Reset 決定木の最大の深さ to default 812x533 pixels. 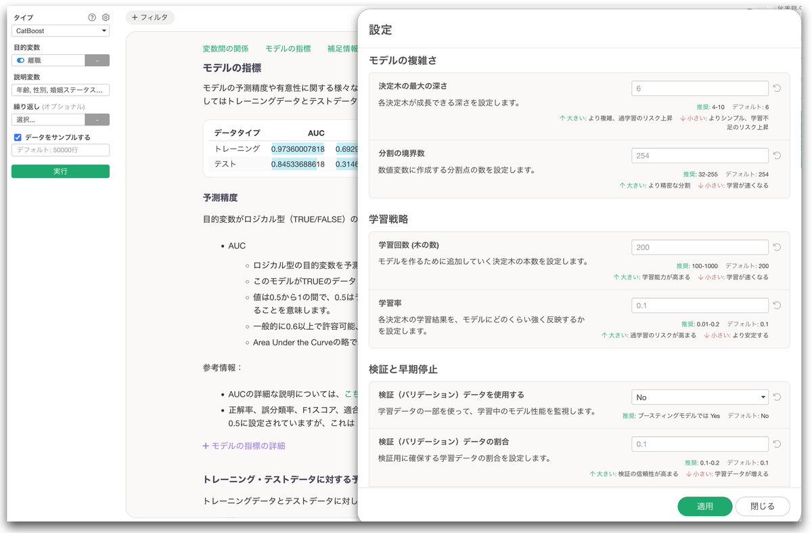777,88
